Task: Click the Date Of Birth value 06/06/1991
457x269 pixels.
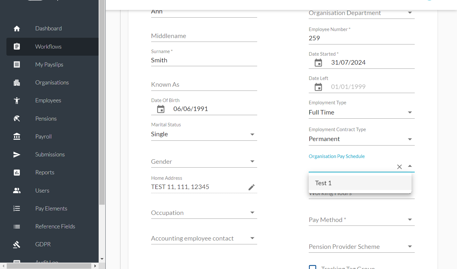Action: [191, 109]
